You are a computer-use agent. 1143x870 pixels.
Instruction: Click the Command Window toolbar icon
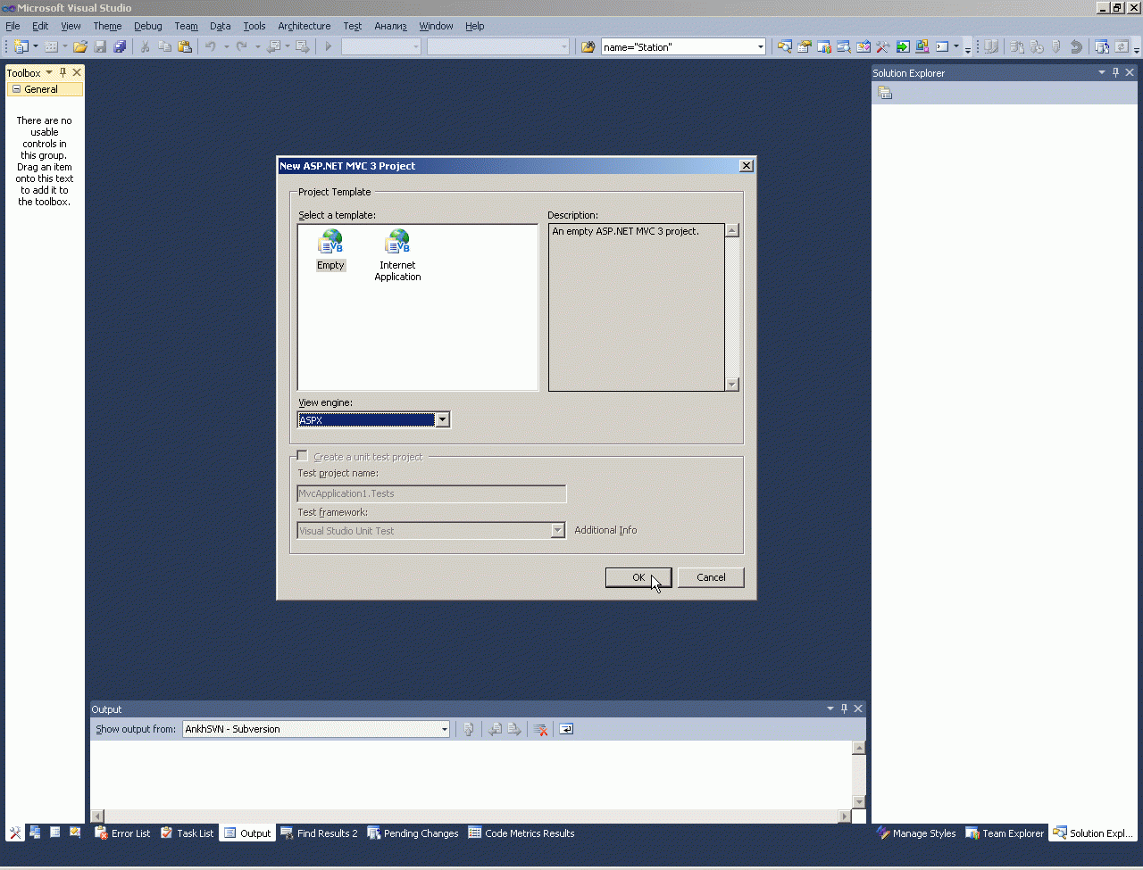pyautogui.click(x=942, y=46)
